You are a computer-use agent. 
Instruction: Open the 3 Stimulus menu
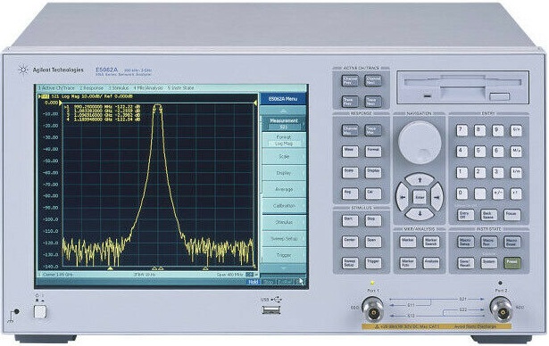119,87
